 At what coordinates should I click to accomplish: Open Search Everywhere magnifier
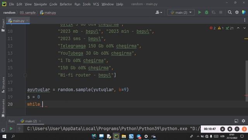[230, 12]
